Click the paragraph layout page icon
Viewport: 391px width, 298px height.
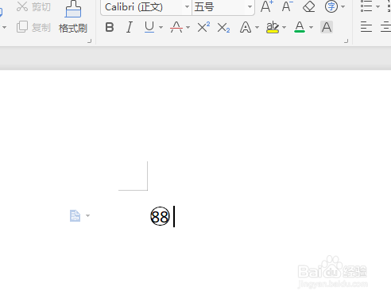[x=75, y=215]
